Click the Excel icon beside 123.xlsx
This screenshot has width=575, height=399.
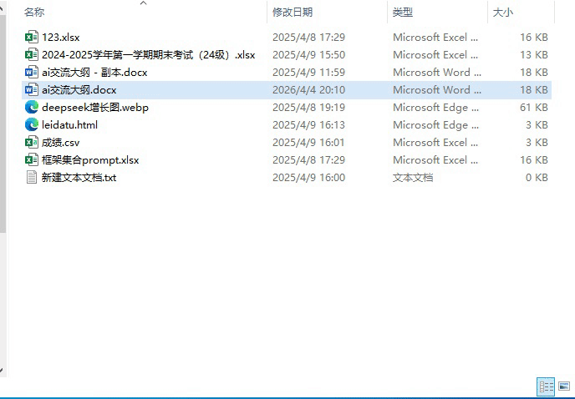tap(32, 38)
